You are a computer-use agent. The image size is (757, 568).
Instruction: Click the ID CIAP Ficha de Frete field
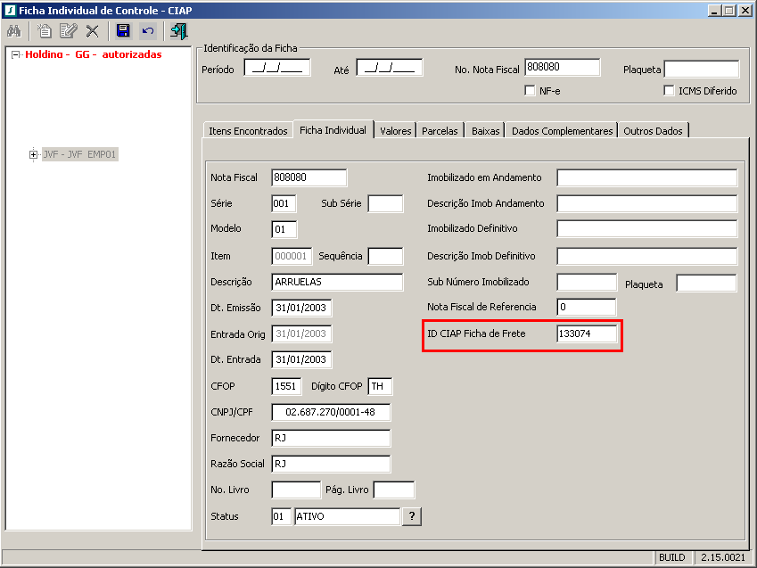point(586,334)
